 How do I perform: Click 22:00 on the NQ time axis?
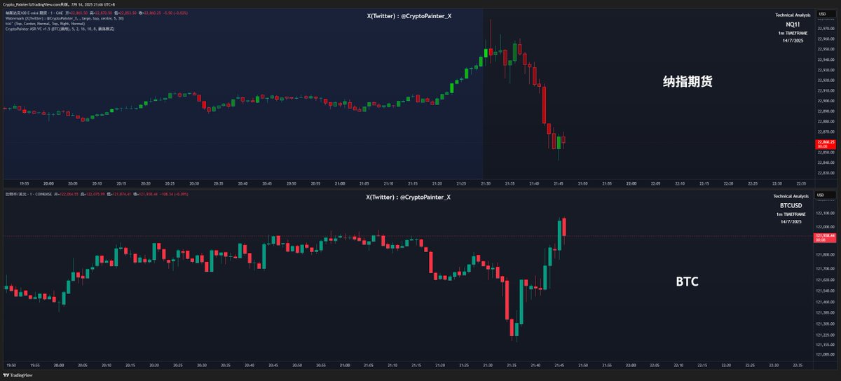pyautogui.click(x=631, y=183)
